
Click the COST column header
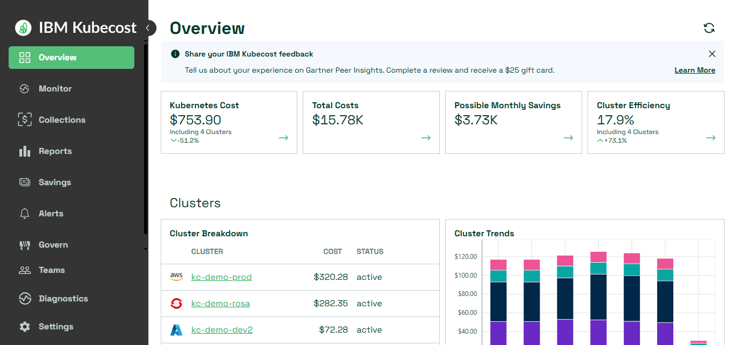tap(332, 251)
